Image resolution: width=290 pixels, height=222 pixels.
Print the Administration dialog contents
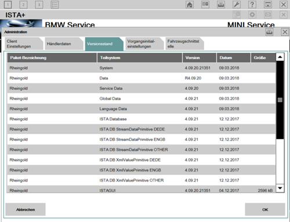tap(269, 32)
